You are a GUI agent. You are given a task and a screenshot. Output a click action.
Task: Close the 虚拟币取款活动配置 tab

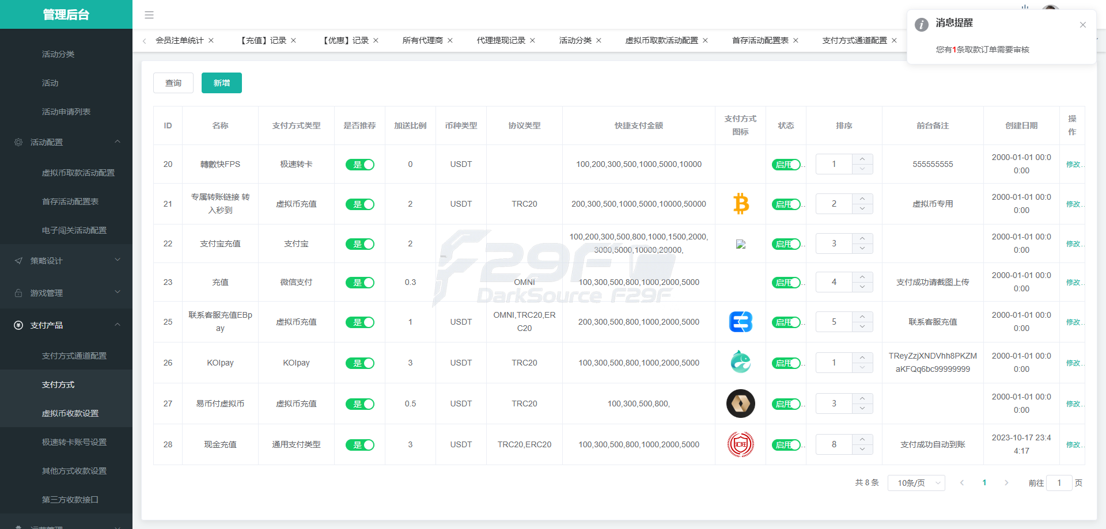(706, 40)
